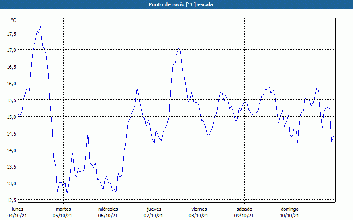The image size is (353, 220).
Task: Click the 15,0 y-axis label
Action: click(x=11, y=117)
